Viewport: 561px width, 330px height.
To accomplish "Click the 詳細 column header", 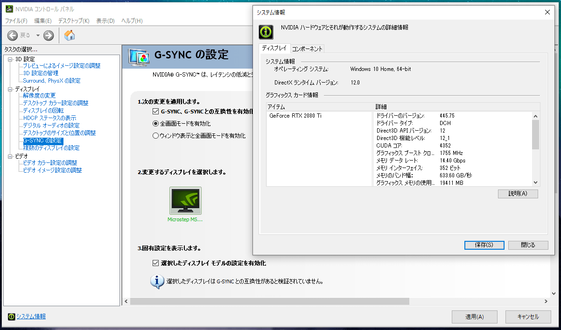I will [457, 107].
